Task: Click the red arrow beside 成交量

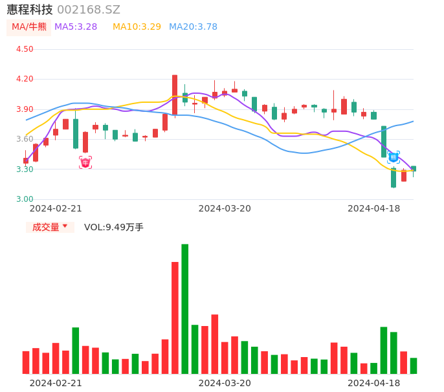Action: pos(65,227)
